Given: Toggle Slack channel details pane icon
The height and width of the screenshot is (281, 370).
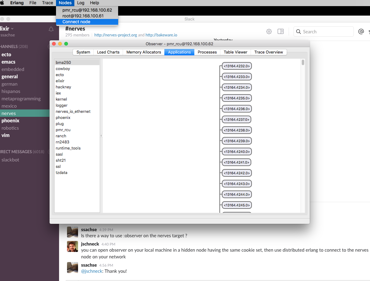Looking at the screenshot, I should pos(280,31).
